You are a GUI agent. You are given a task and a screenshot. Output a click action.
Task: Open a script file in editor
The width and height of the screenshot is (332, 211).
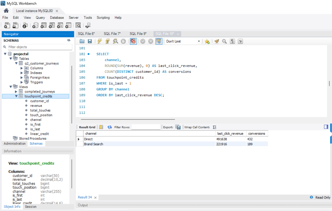[82, 41]
